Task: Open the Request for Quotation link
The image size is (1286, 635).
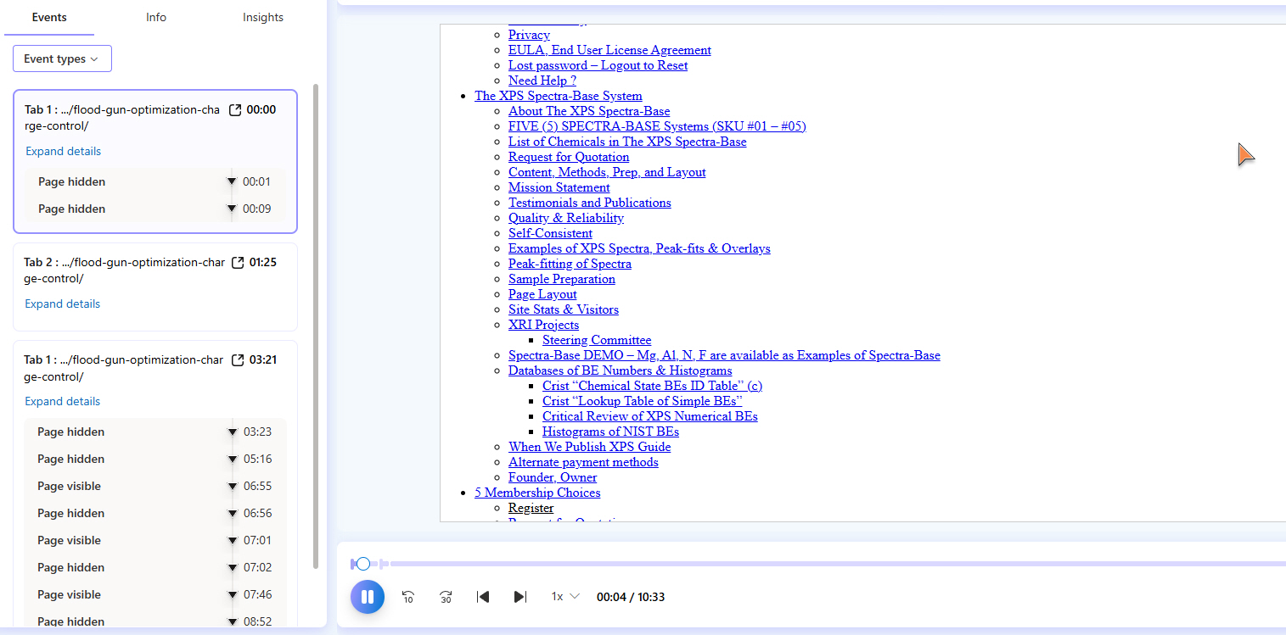Action: coord(569,157)
